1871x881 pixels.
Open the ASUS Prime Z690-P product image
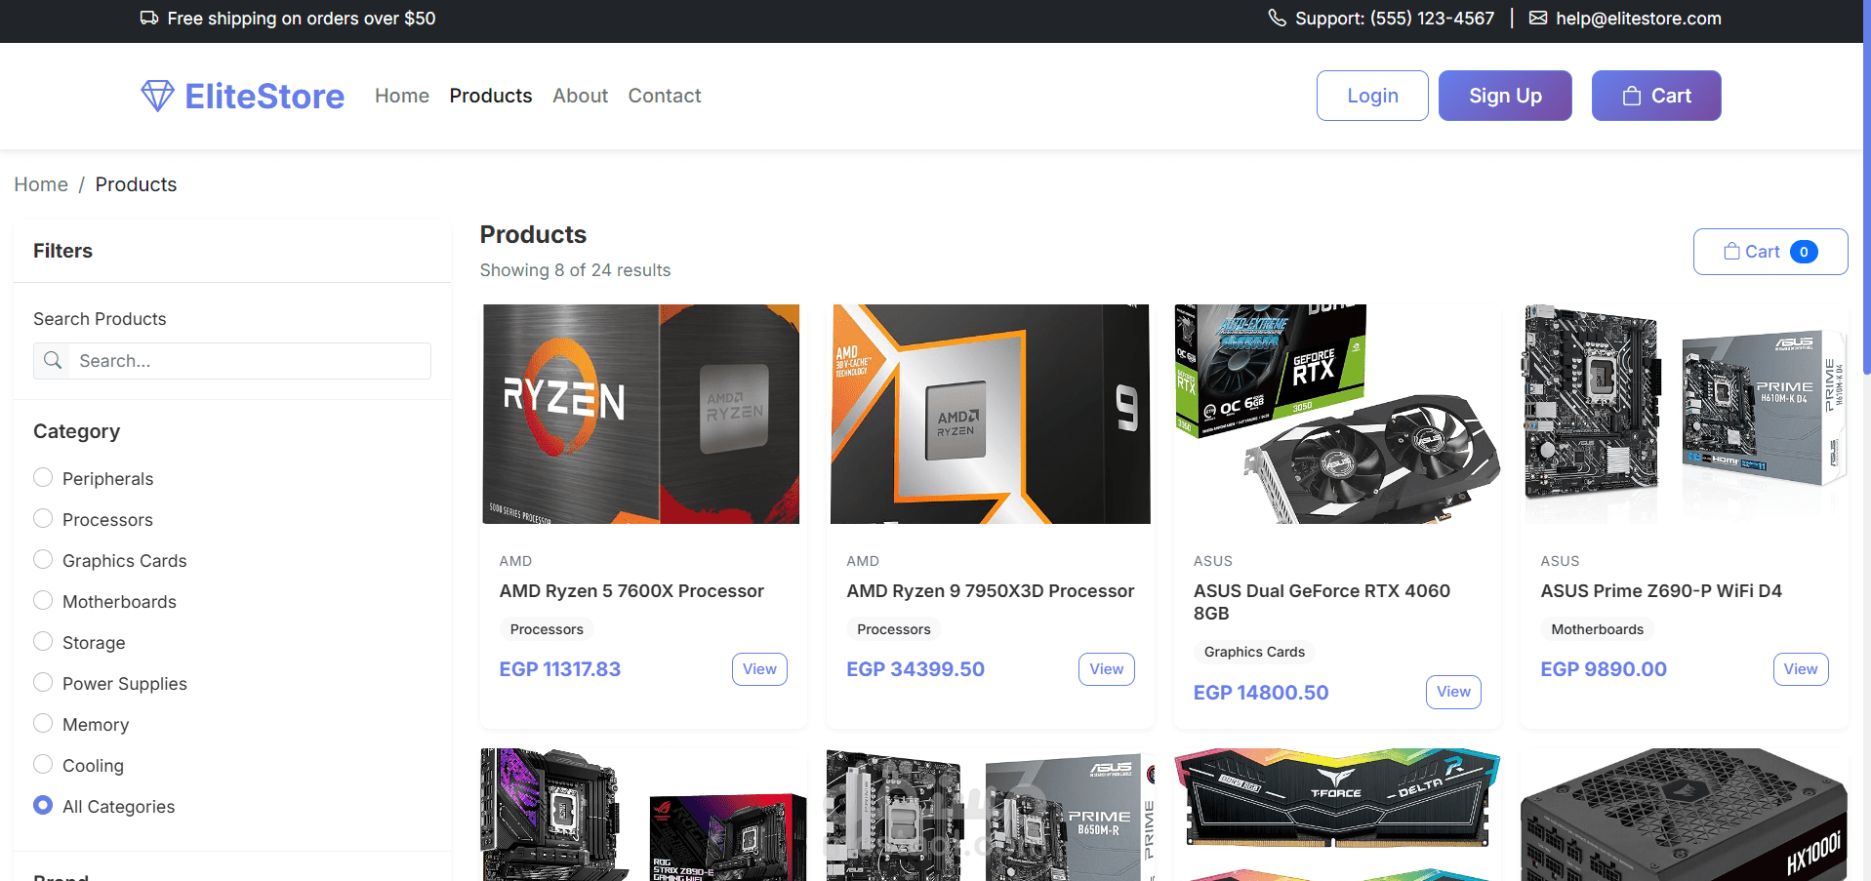(x=1685, y=414)
